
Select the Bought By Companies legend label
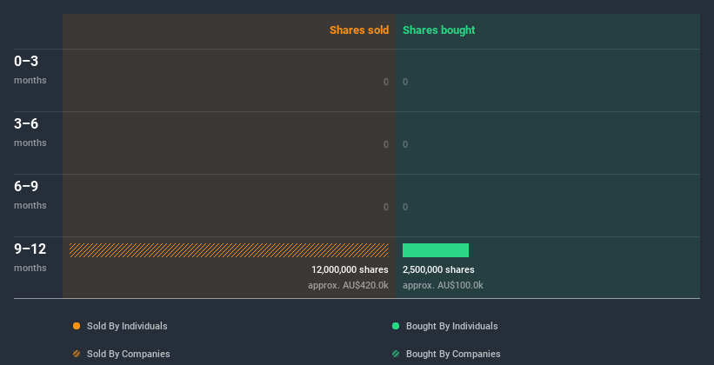click(x=453, y=354)
